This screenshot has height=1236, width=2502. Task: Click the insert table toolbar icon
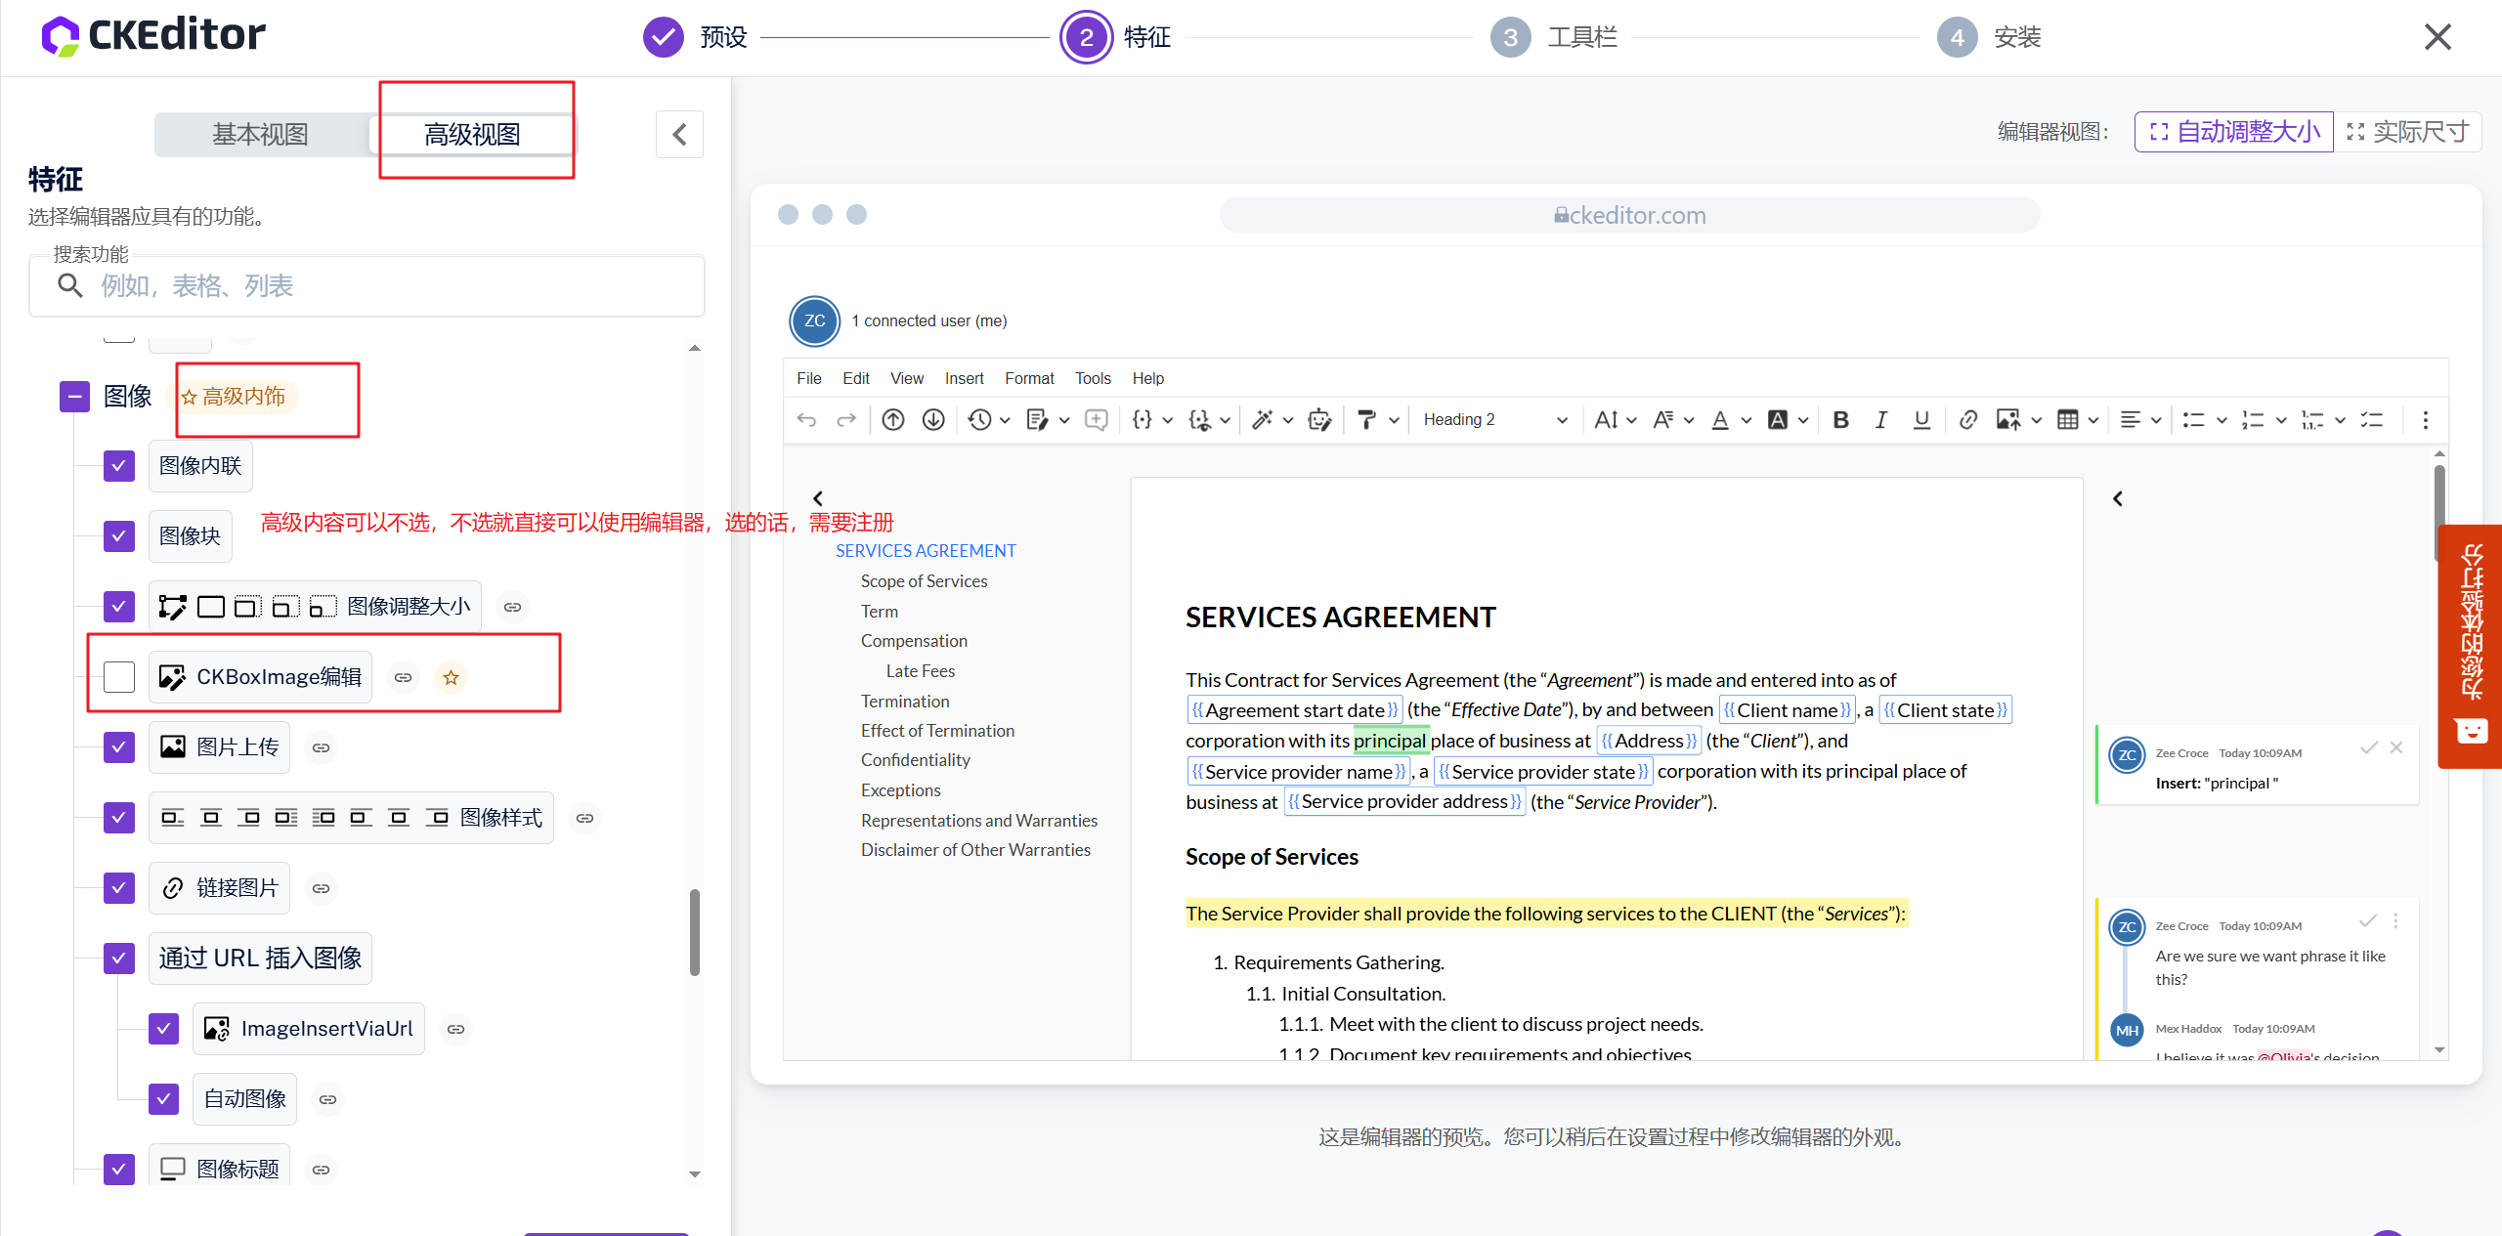click(2067, 419)
